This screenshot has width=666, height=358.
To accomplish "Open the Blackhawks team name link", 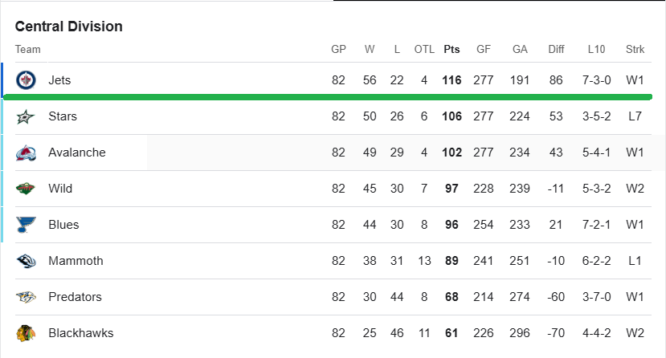I will tap(80, 333).
